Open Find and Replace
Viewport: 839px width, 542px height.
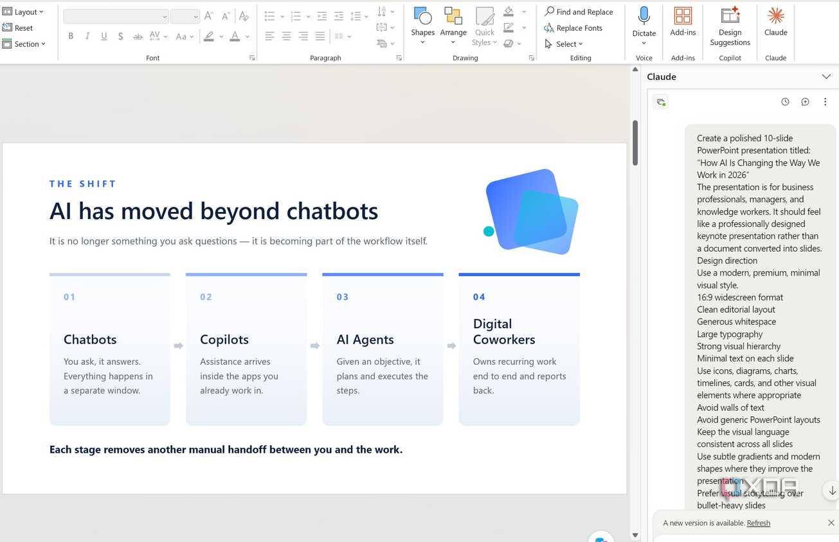[x=579, y=12]
